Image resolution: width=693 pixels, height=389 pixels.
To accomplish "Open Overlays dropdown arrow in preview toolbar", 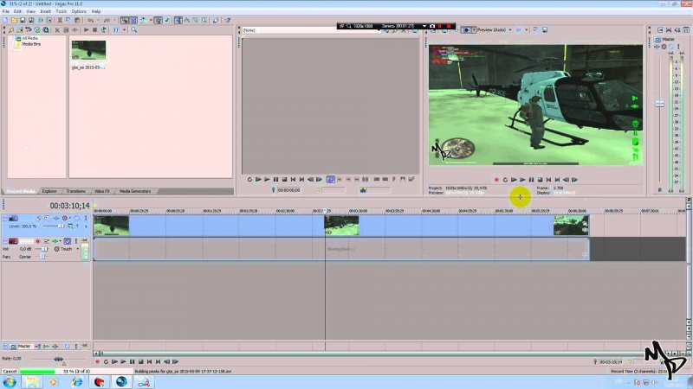I will [x=527, y=30].
